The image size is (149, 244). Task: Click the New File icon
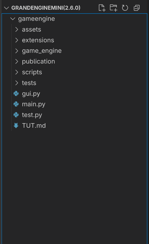(102, 8)
